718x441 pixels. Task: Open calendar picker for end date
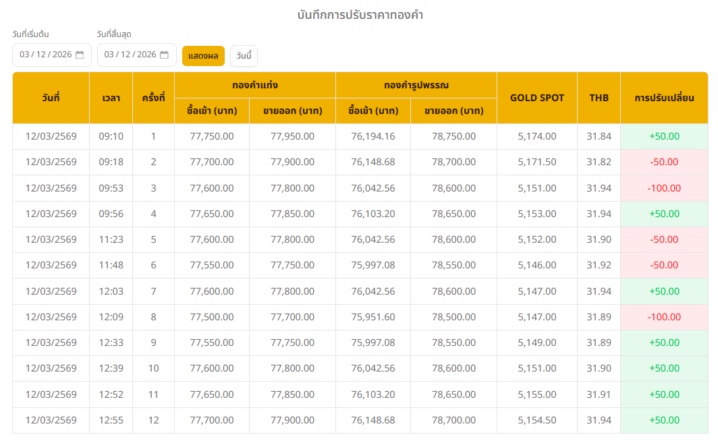[164, 55]
